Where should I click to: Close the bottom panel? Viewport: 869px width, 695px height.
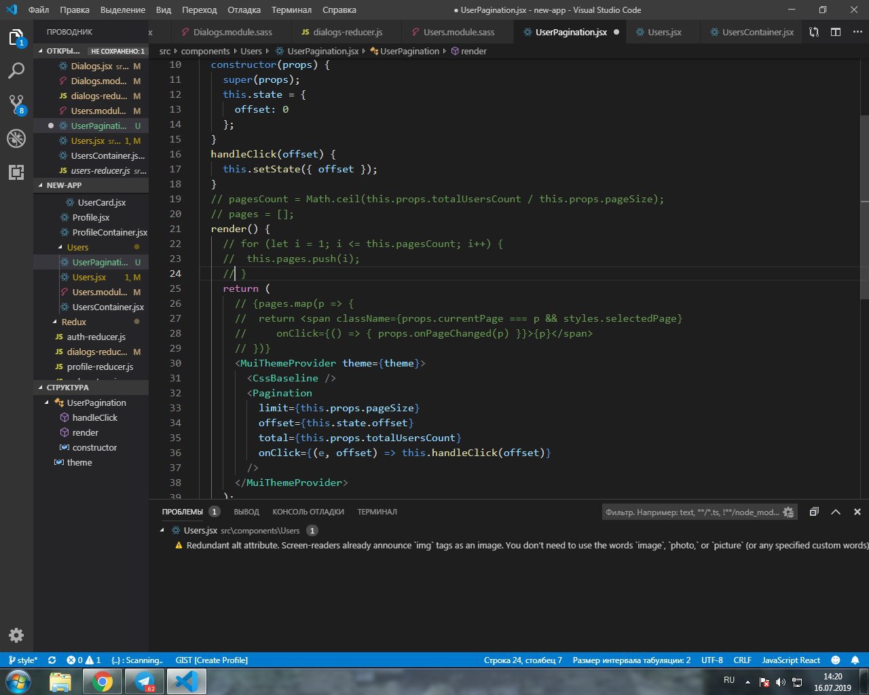click(857, 512)
